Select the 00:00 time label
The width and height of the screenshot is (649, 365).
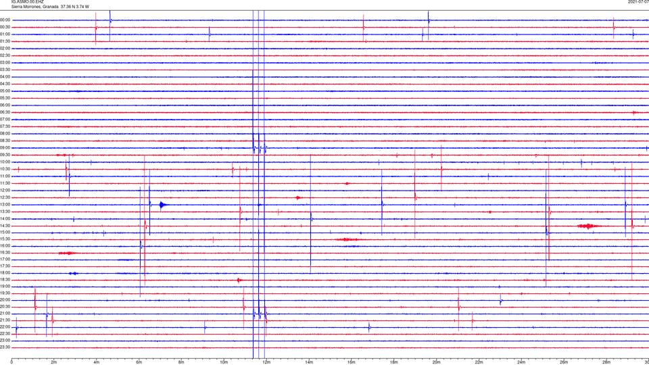[5, 20]
